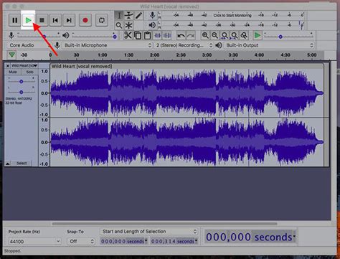Skip to start of the track
The width and height of the screenshot is (340, 259).
point(55,20)
